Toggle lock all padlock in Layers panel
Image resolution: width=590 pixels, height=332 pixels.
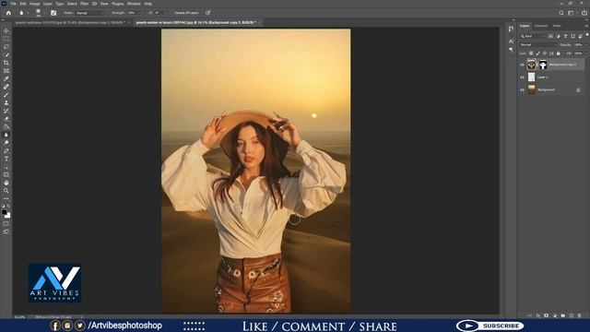(x=558, y=53)
